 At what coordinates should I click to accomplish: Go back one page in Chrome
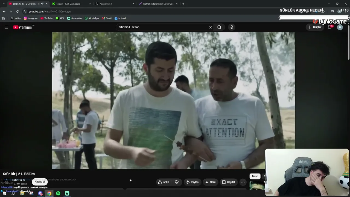(4, 11)
